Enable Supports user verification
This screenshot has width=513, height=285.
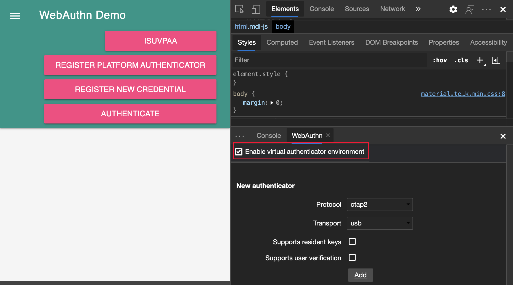click(x=352, y=257)
